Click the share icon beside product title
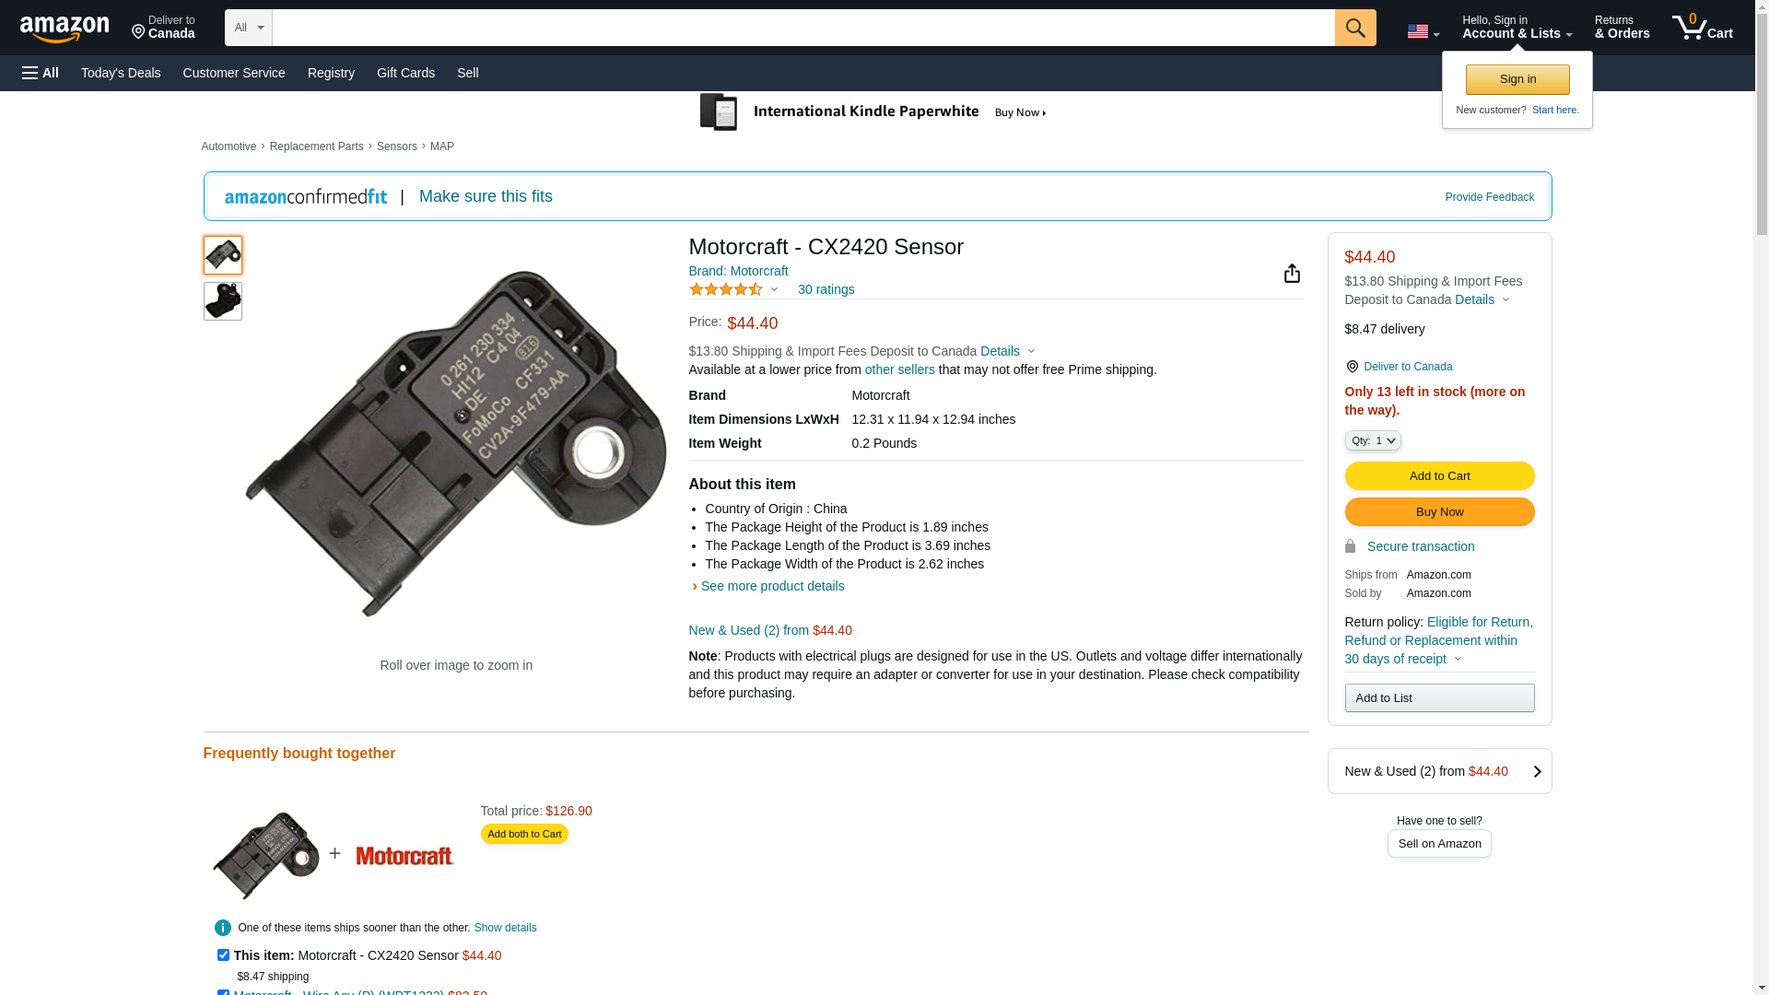 click(x=1292, y=274)
